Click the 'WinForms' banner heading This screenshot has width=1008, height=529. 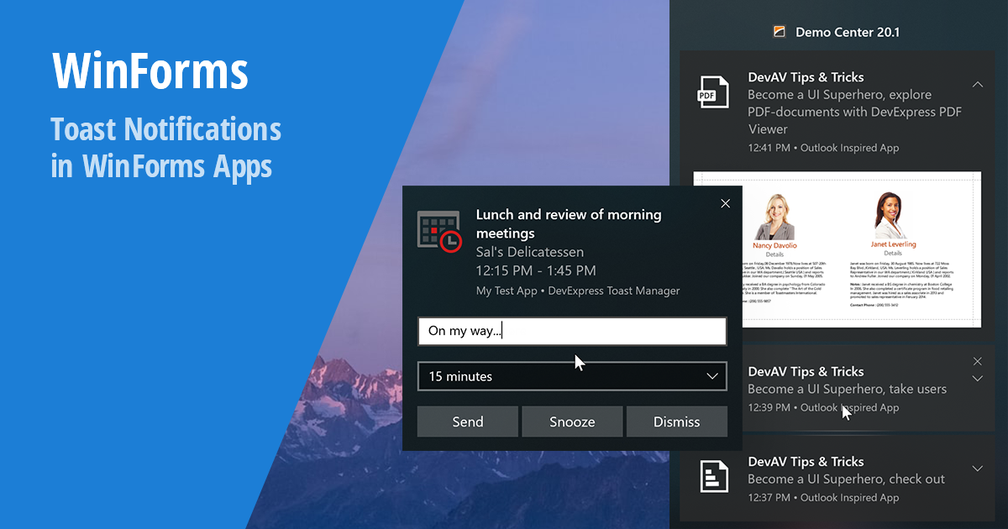click(x=150, y=71)
